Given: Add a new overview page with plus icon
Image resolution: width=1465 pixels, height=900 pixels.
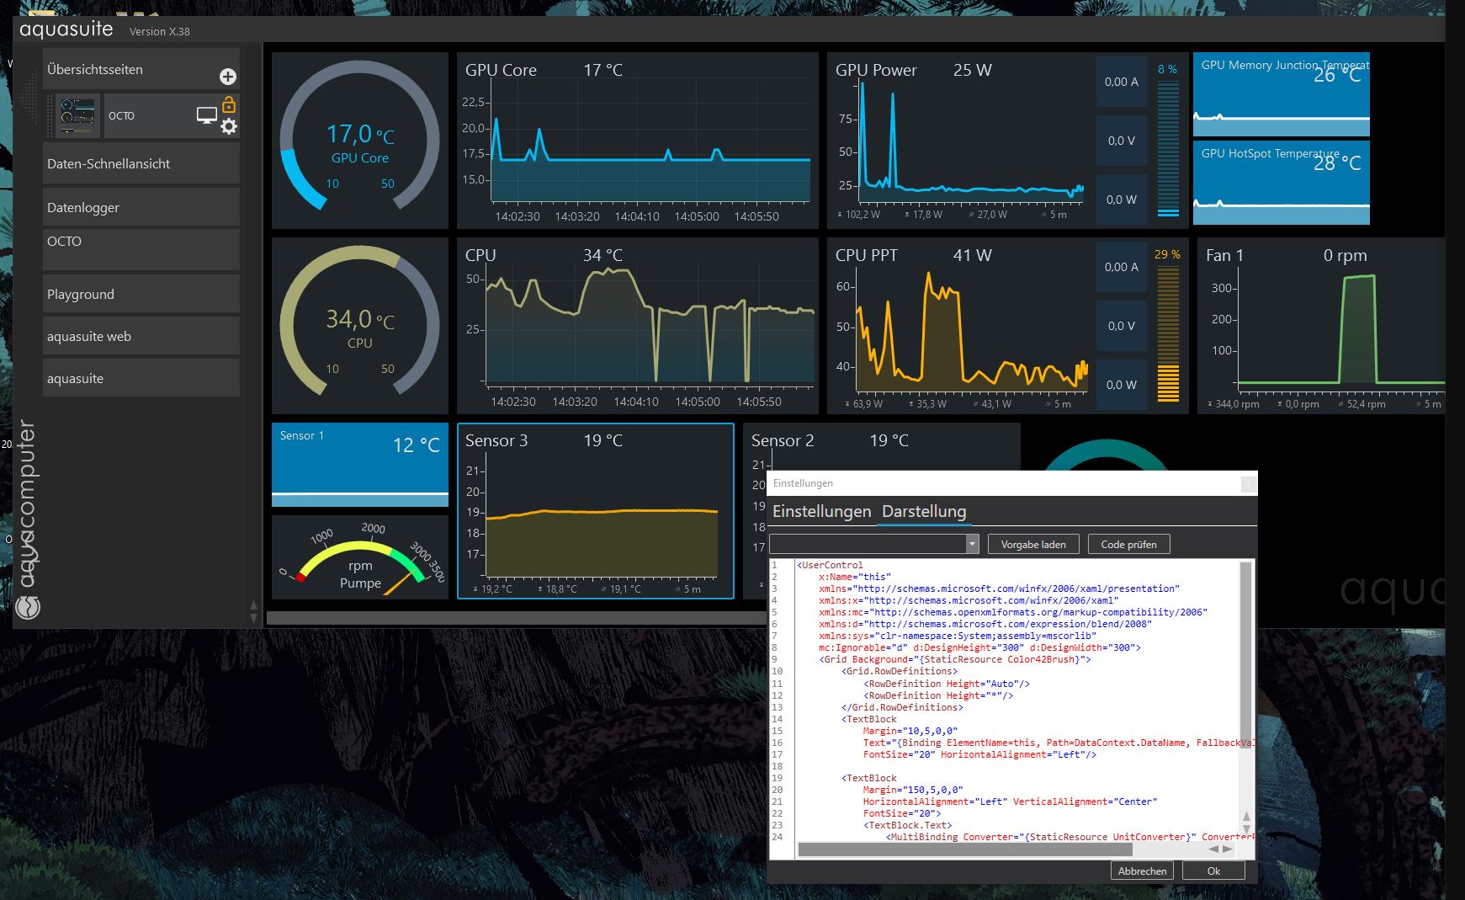Looking at the screenshot, I should (x=227, y=77).
